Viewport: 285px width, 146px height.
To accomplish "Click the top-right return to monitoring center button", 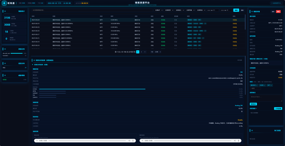I will pyautogui.click(x=276, y=3).
